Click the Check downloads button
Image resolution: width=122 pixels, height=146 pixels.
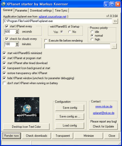click(37, 136)
